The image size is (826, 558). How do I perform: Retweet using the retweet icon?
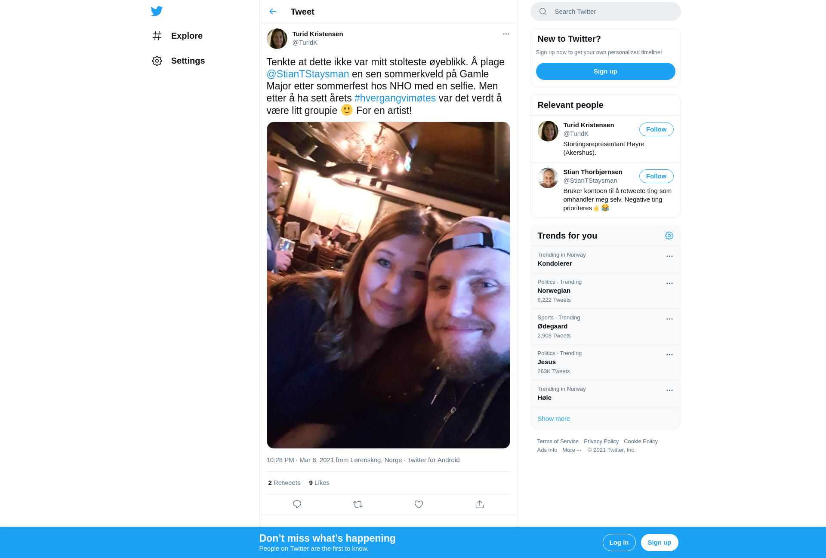pos(358,504)
